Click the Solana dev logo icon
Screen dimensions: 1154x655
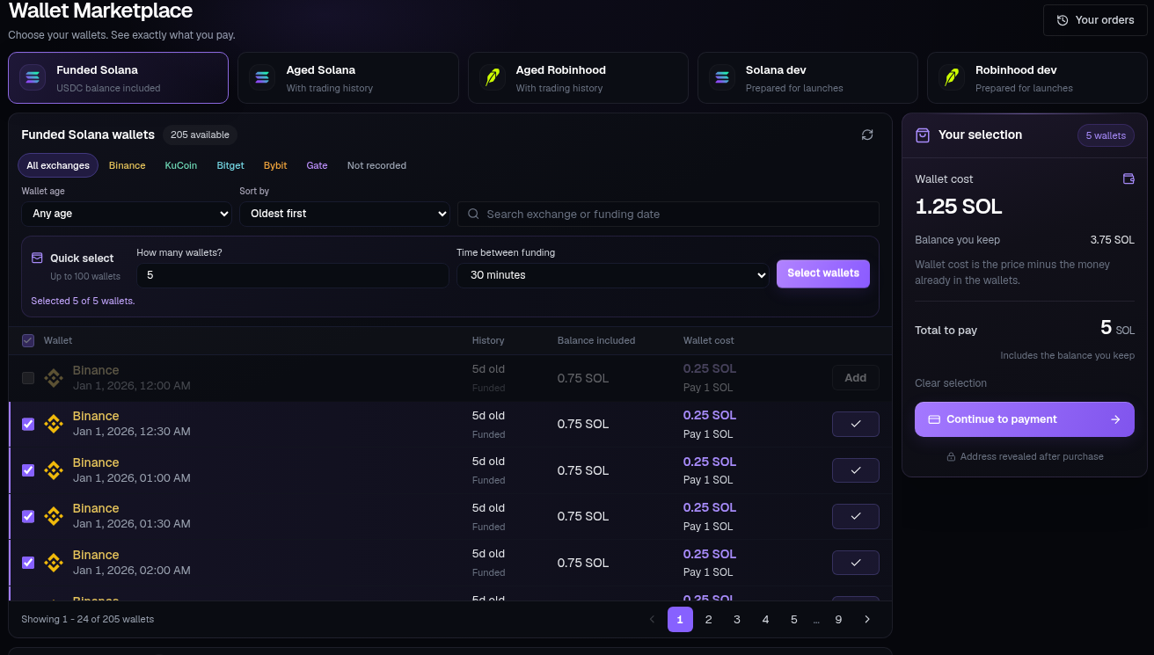point(721,78)
